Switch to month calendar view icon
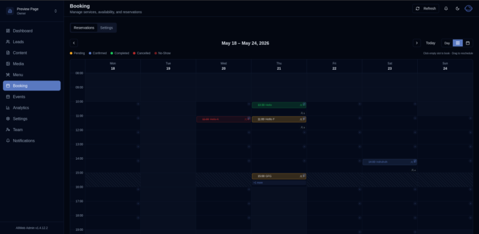The image size is (479, 234). point(468,43)
